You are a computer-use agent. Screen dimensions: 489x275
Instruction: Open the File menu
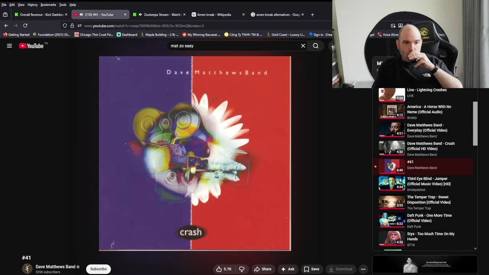[4, 5]
